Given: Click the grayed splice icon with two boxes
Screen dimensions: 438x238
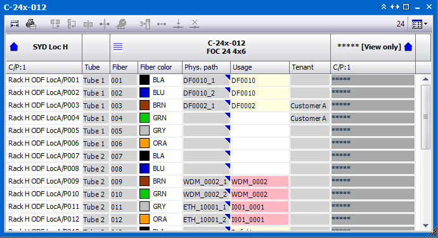Looking at the screenshot, I should click(x=88, y=24).
